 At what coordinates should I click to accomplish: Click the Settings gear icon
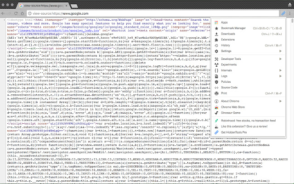pyautogui.click(x=216, y=51)
